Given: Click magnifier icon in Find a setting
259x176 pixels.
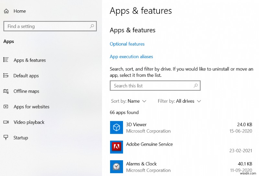Looking at the screenshot, I should [92, 26].
